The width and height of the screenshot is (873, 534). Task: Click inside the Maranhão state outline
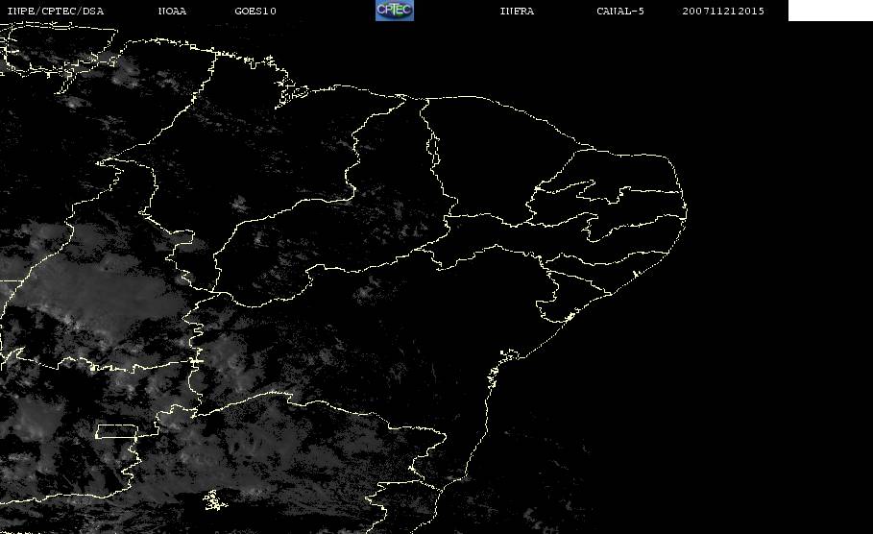[x=259, y=144]
